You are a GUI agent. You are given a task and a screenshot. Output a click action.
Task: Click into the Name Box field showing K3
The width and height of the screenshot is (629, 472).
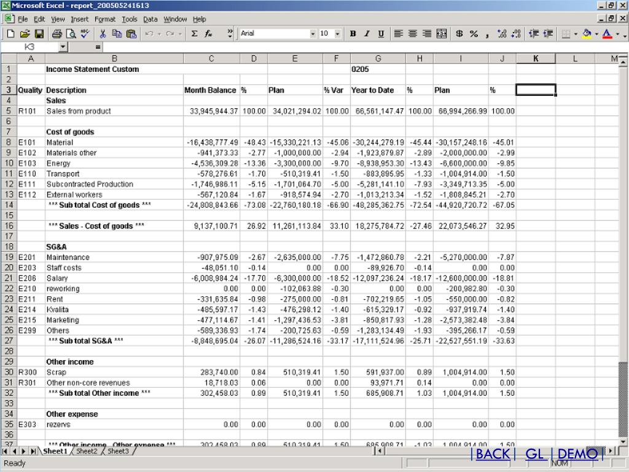click(x=29, y=47)
